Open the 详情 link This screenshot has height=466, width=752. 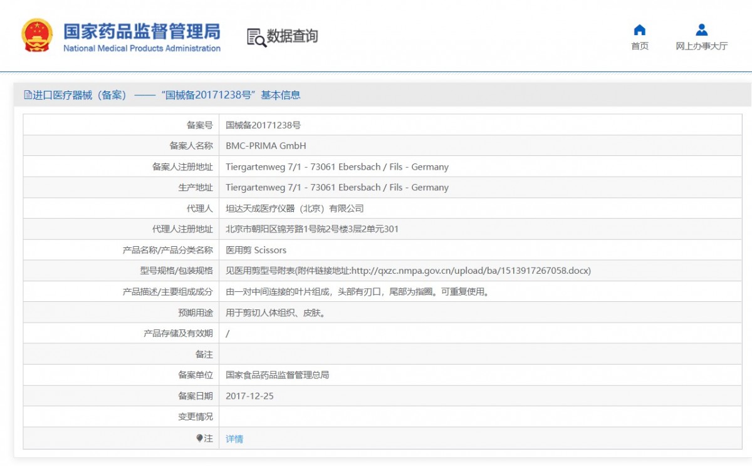pos(234,439)
